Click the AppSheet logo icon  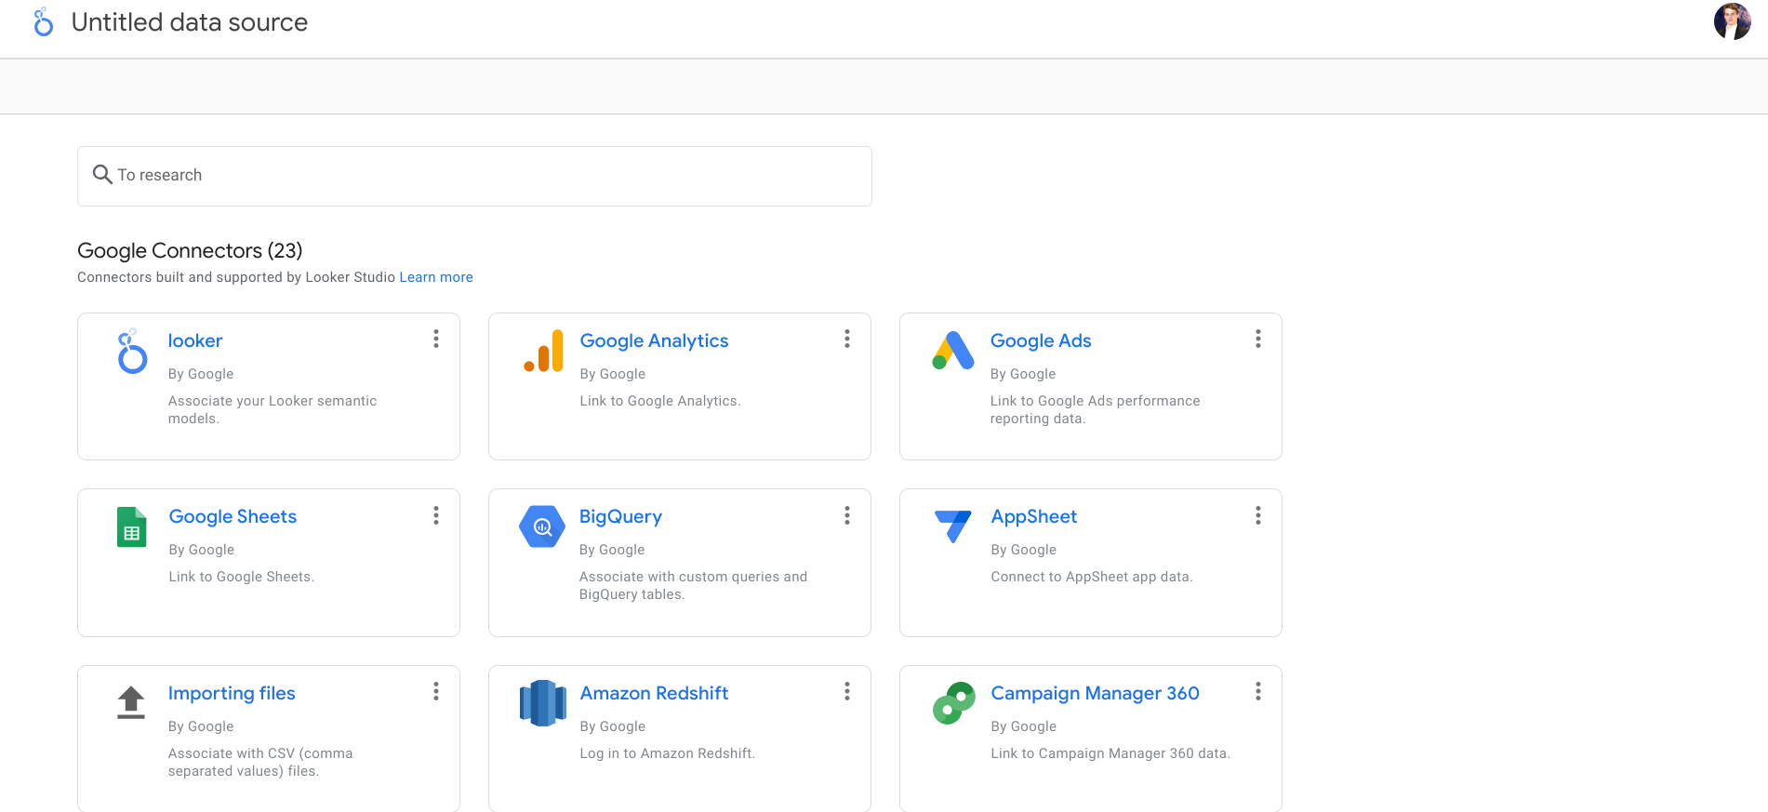coord(953,526)
